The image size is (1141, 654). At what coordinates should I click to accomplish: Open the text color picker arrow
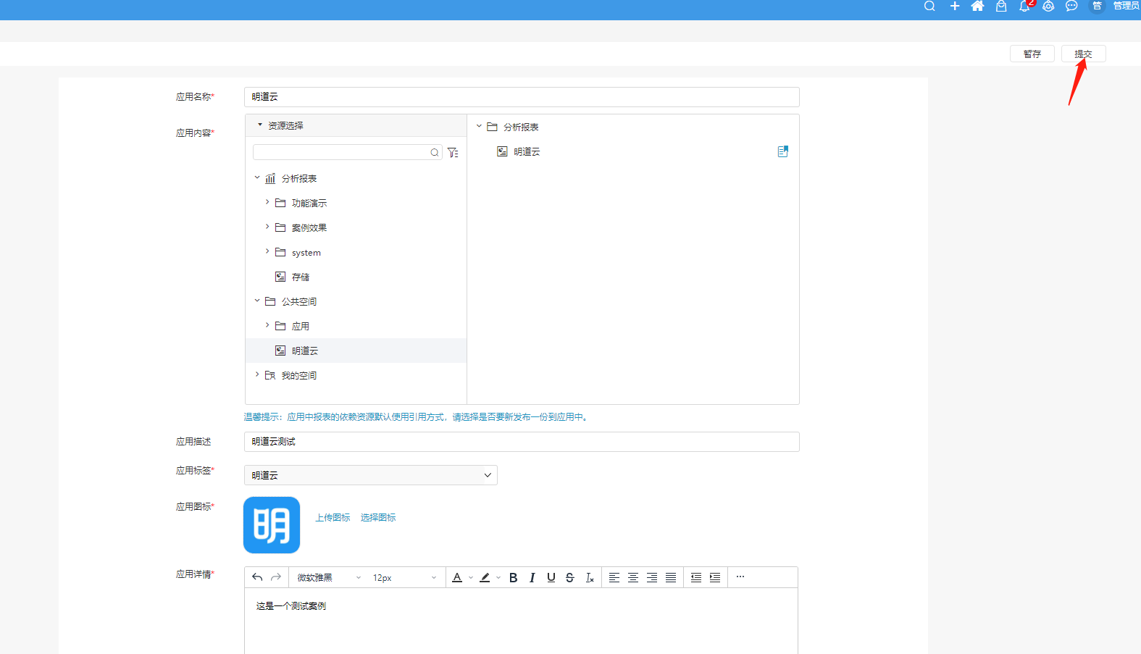471,578
